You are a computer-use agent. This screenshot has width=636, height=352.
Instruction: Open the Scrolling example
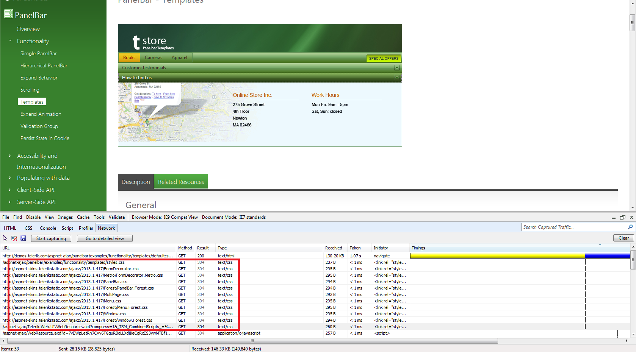point(30,90)
